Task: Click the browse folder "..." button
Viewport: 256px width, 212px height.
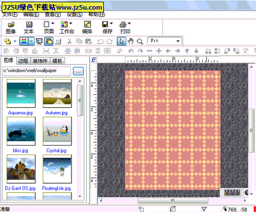Action: pos(78,71)
